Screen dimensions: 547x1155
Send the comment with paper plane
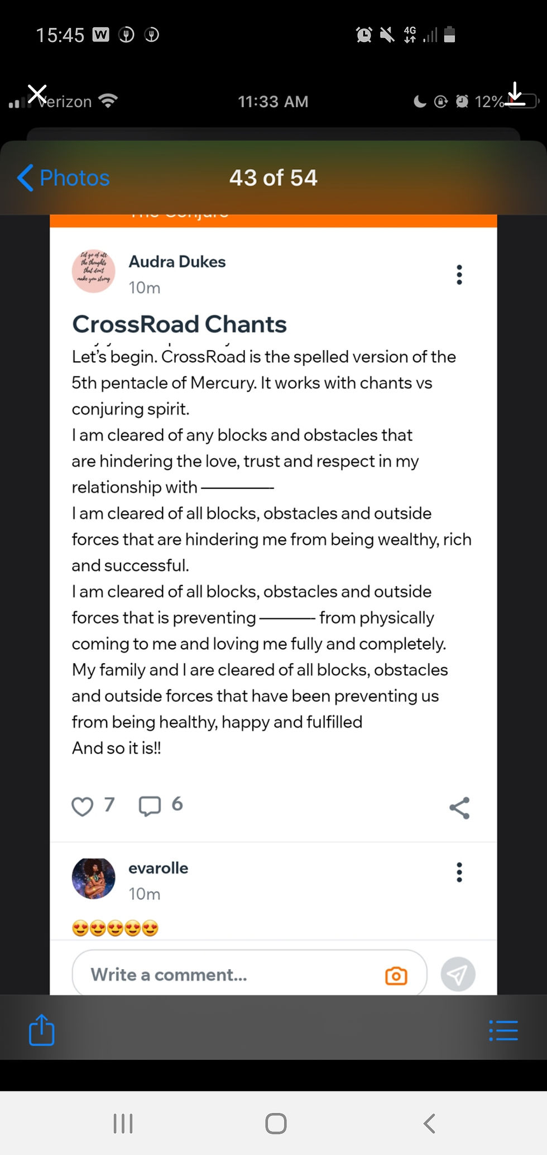[458, 975]
